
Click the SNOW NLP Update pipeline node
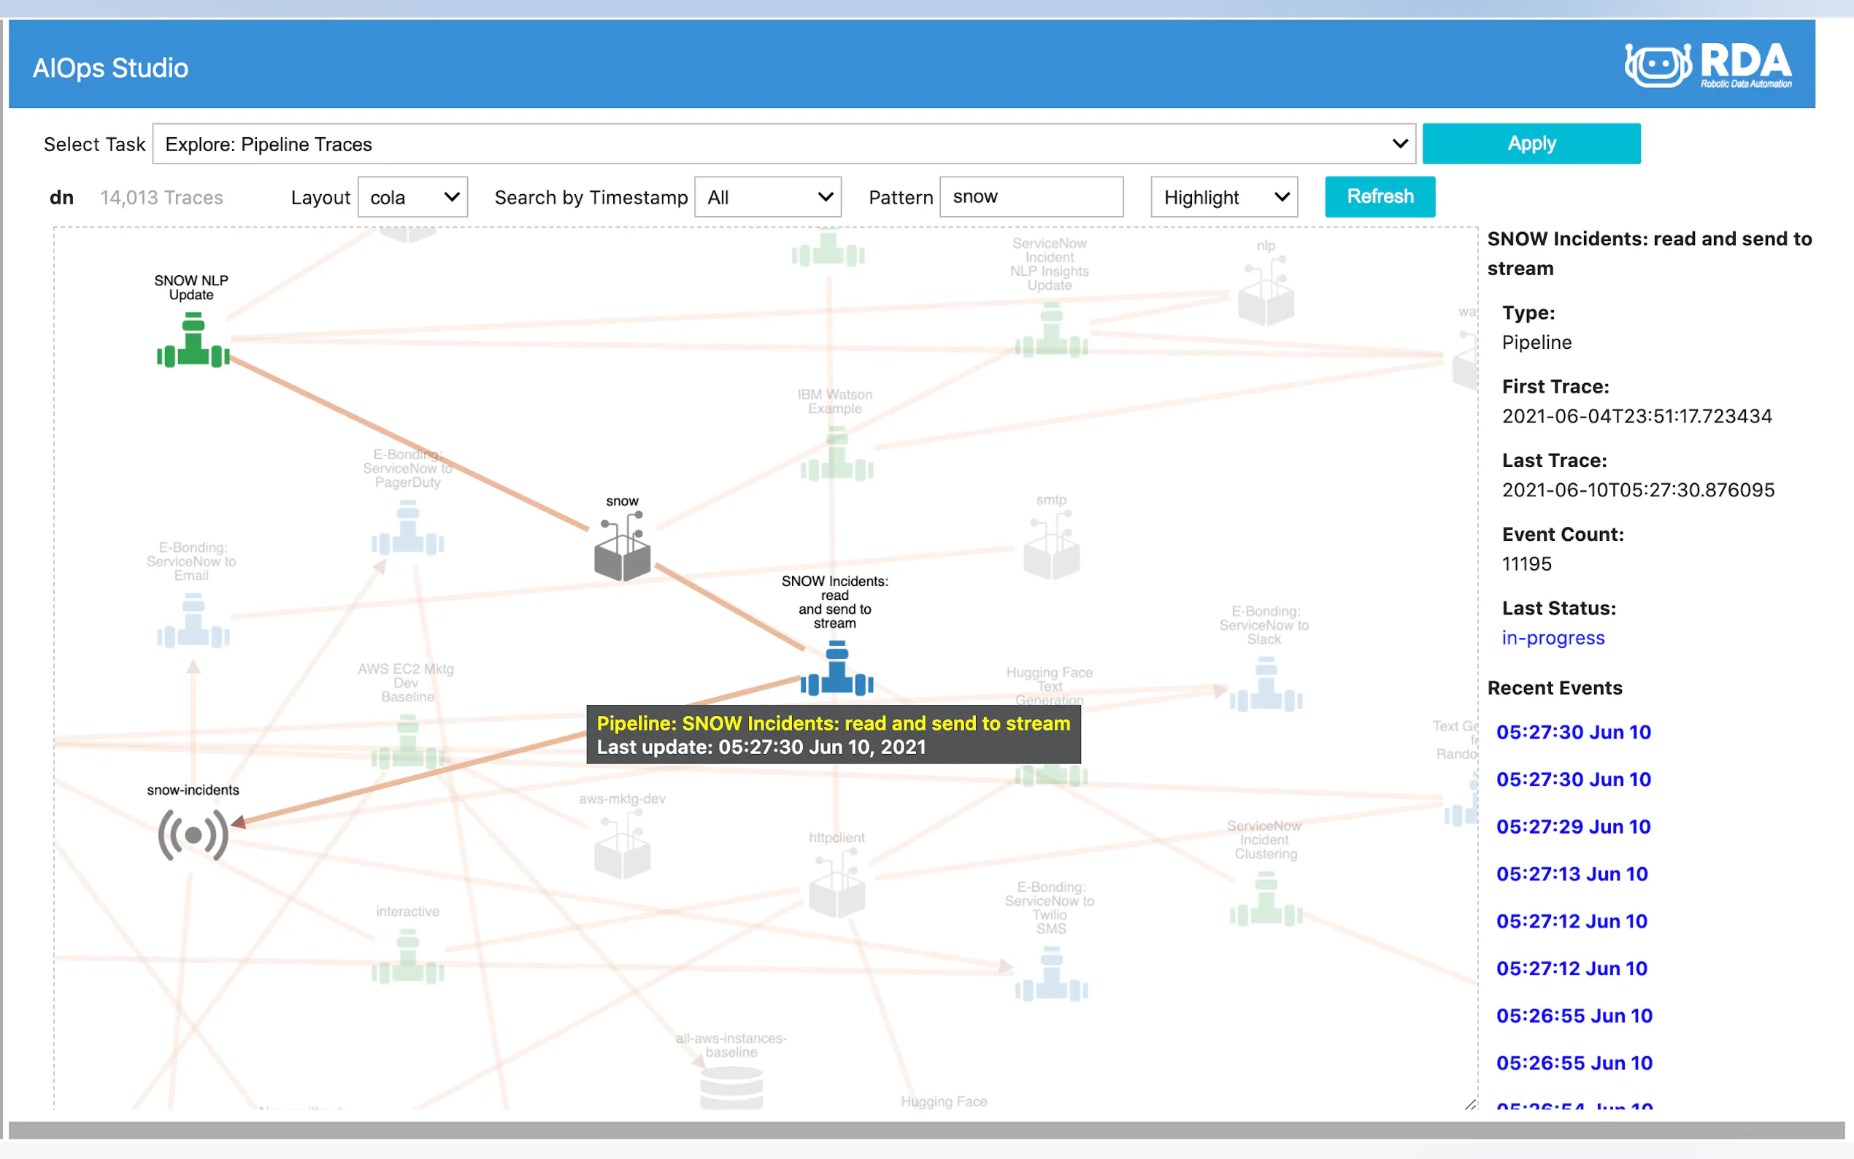(x=193, y=341)
